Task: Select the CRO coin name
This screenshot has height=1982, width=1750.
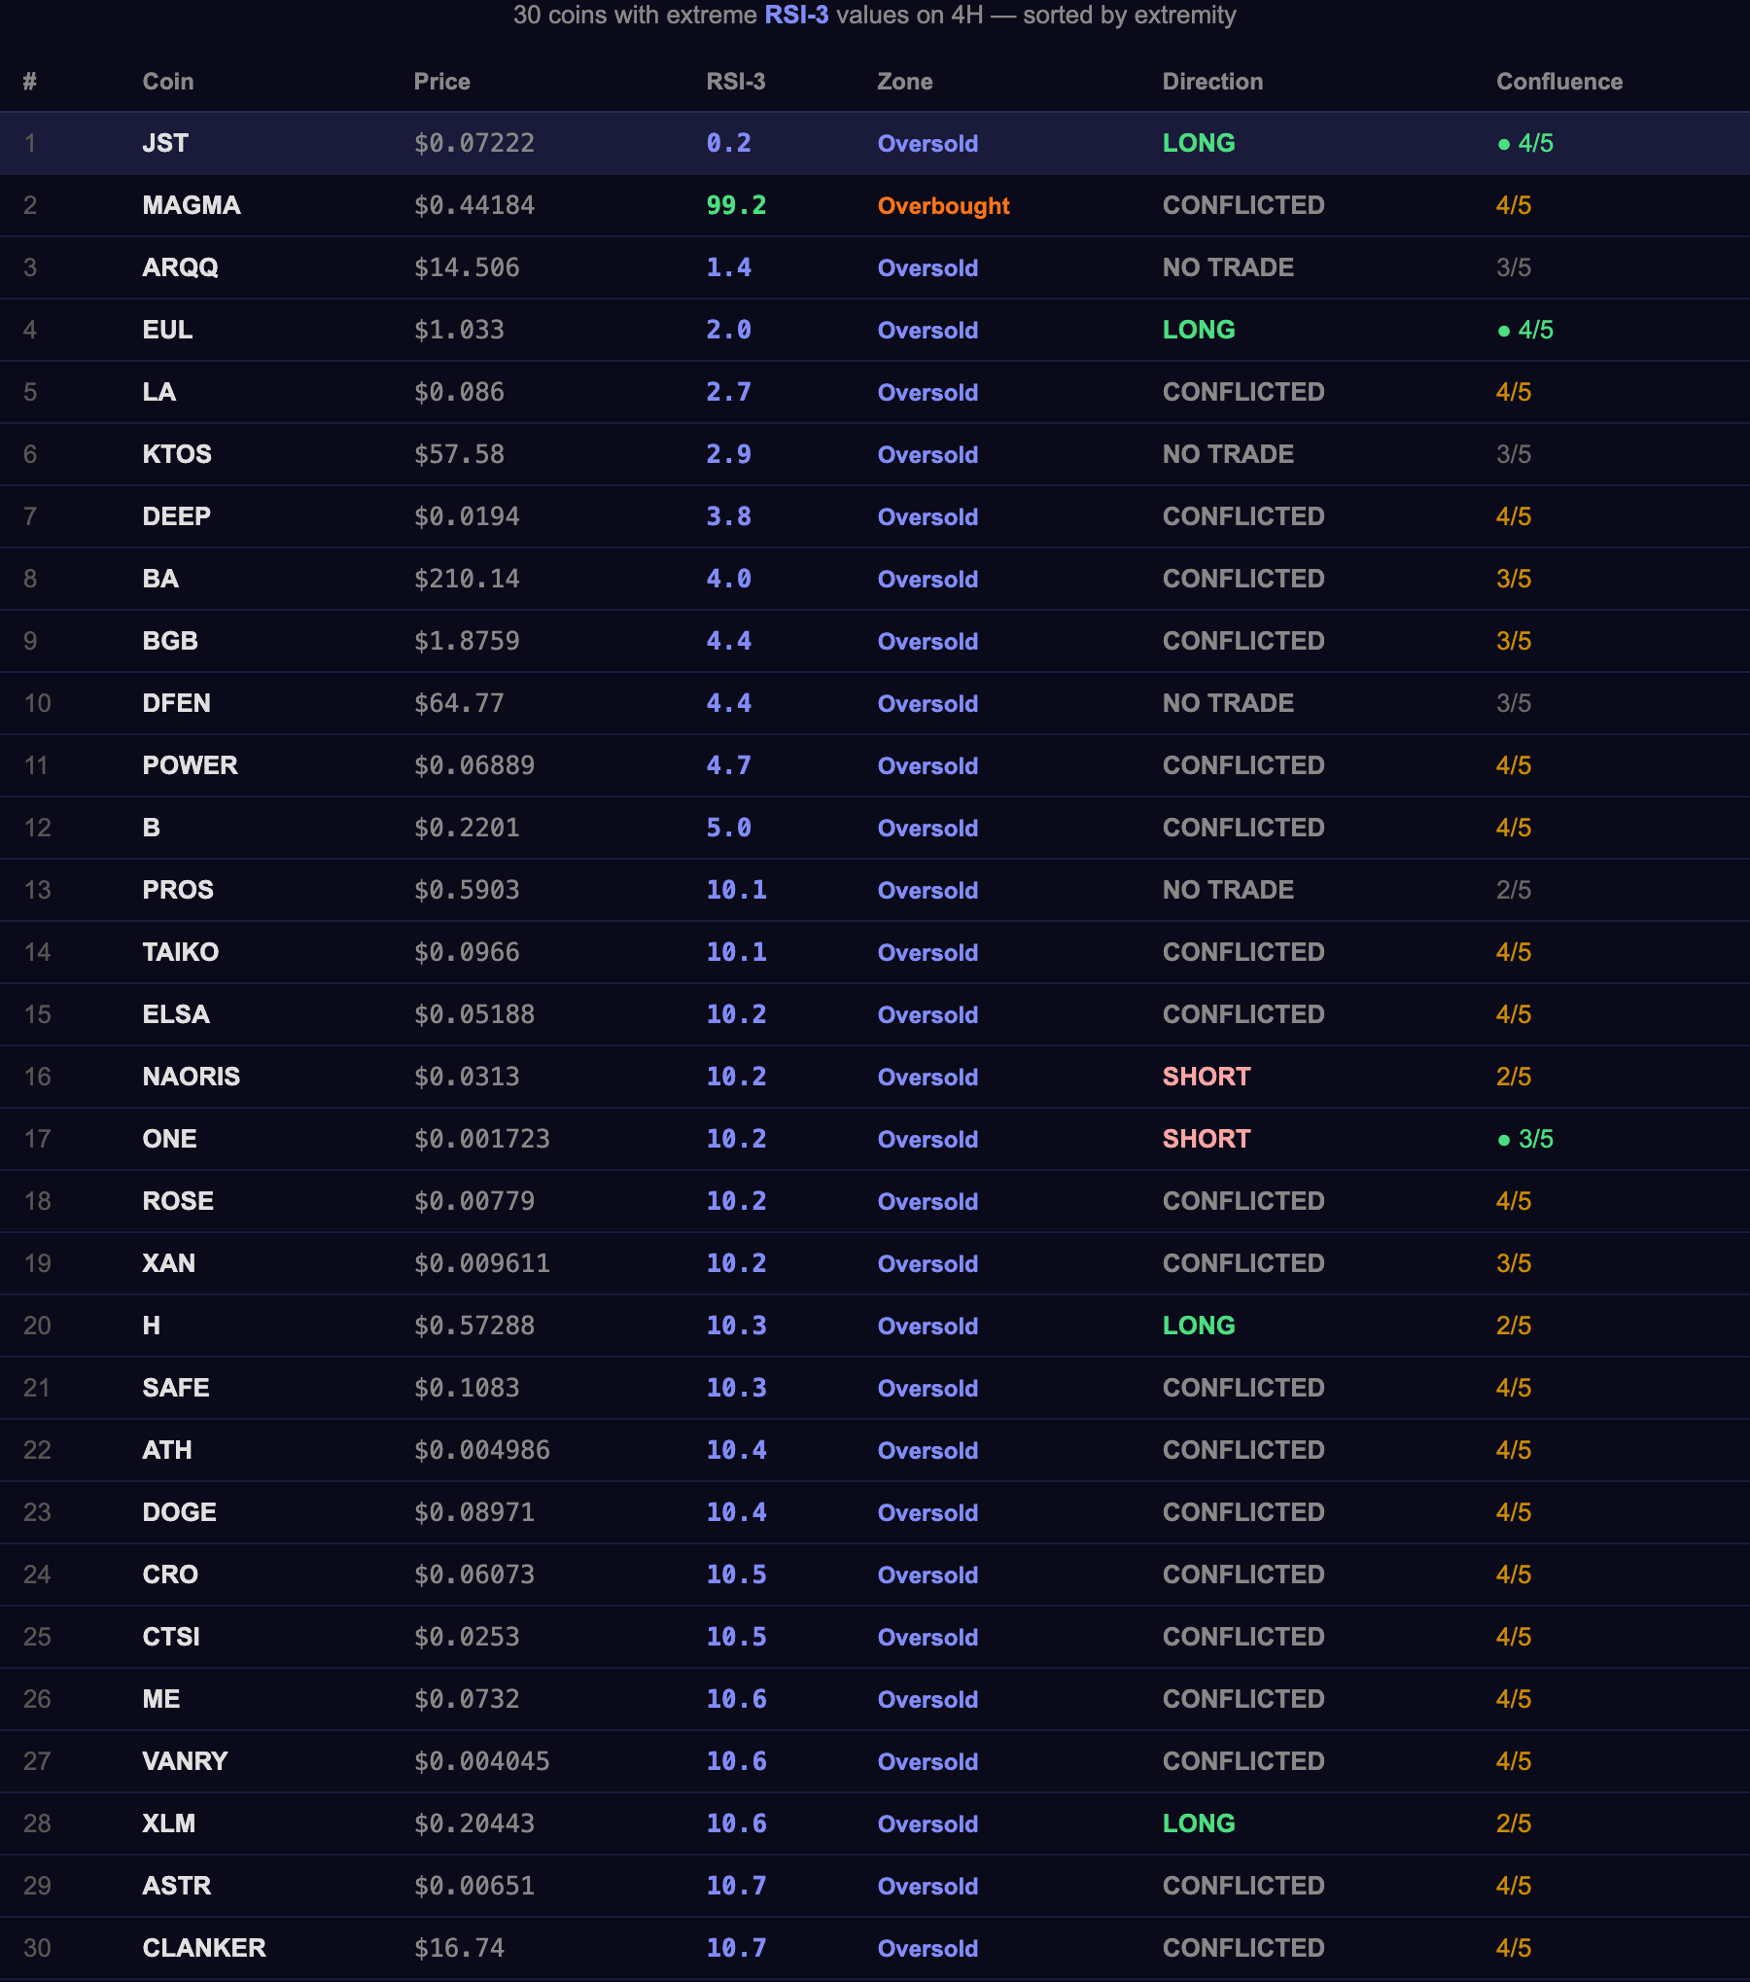Action: point(170,1575)
